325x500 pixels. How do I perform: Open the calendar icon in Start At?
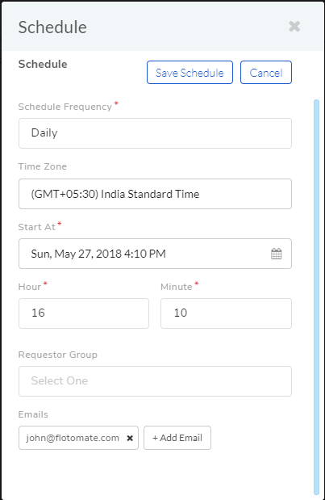277,254
